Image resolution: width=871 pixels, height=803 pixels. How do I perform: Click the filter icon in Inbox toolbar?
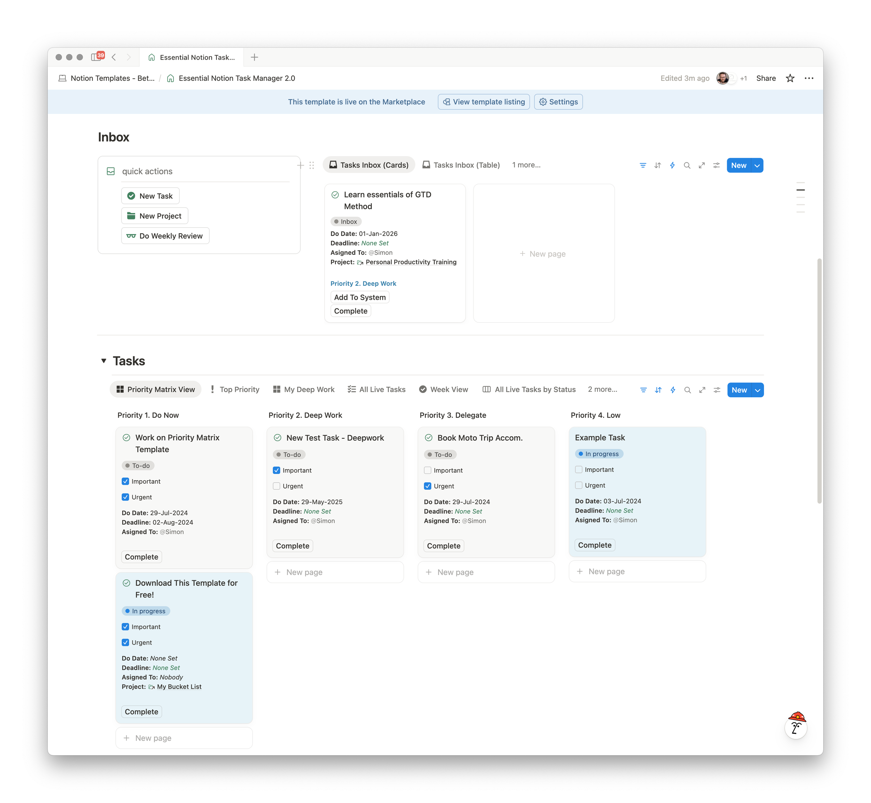click(642, 166)
